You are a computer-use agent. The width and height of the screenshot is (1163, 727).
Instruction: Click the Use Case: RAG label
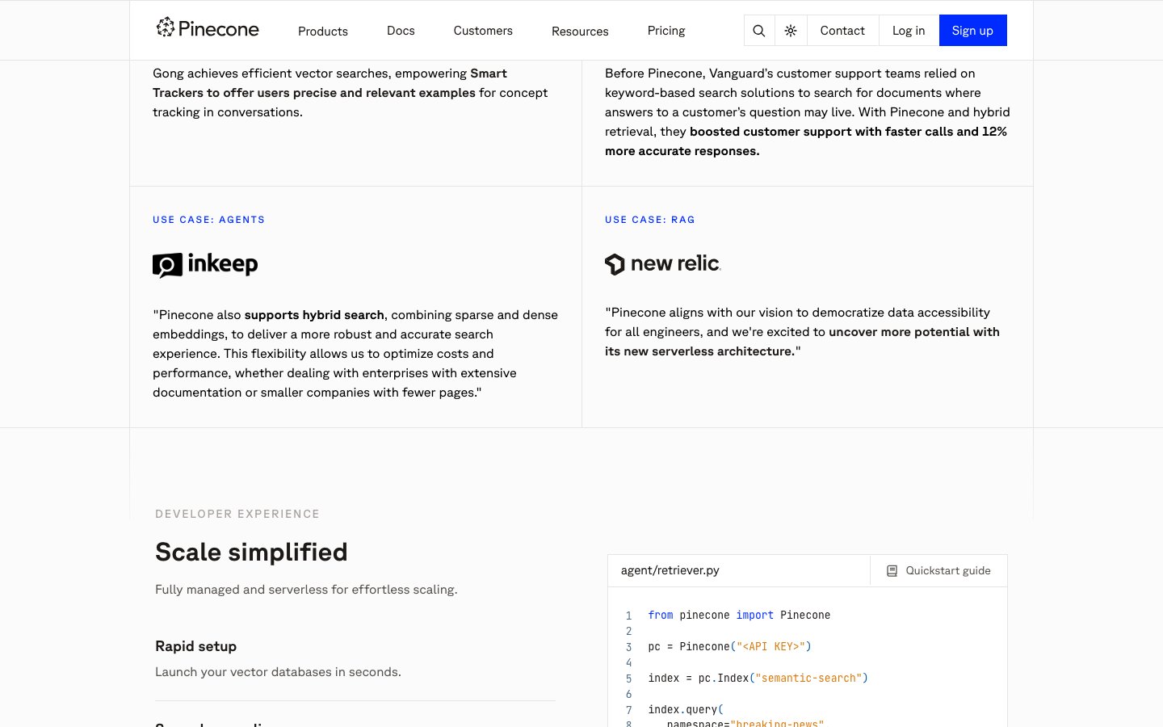649,220
